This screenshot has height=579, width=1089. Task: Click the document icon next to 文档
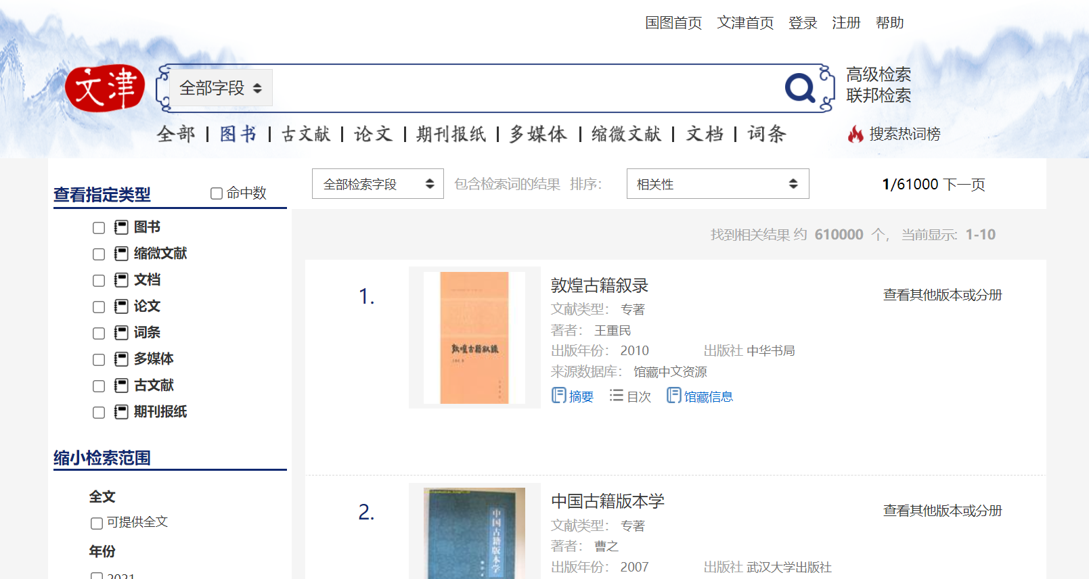tap(121, 280)
